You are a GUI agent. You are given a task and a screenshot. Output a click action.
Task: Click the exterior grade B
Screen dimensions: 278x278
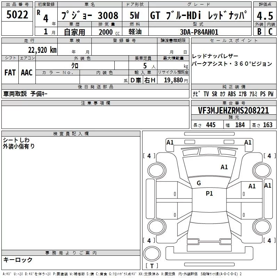[x=259, y=32]
